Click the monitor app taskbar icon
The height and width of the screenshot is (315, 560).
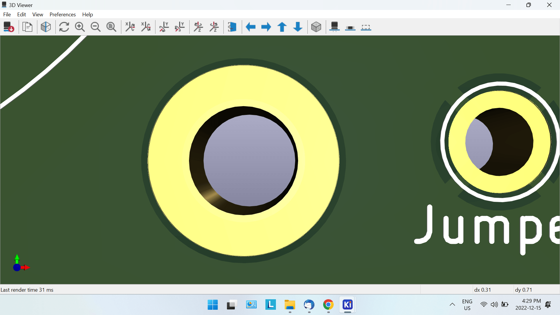coord(251,305)
